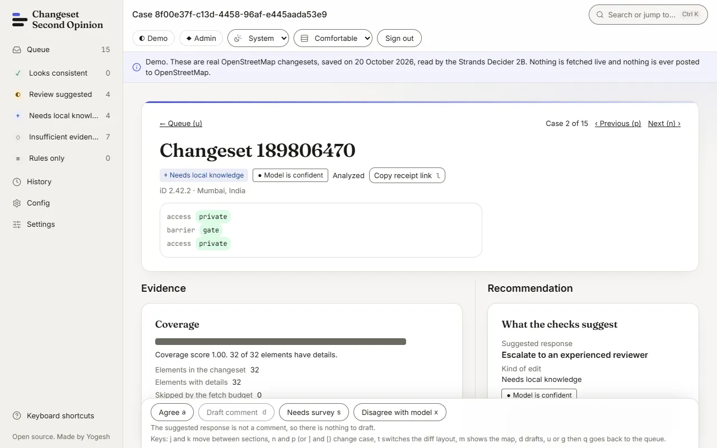The height and width of the screenshot is (448, 717).
Task: Click the Review suggested half-circle icon
Action: (18, 94)
